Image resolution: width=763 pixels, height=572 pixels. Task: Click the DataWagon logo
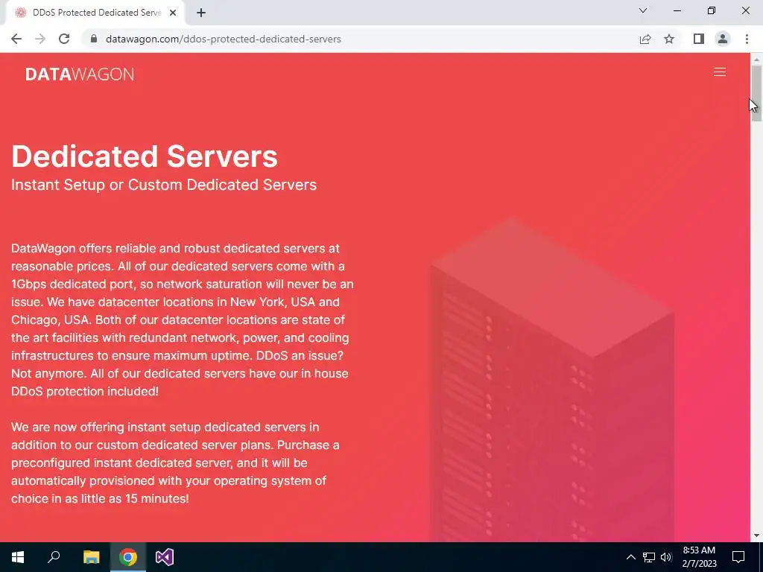pos(79,74)
